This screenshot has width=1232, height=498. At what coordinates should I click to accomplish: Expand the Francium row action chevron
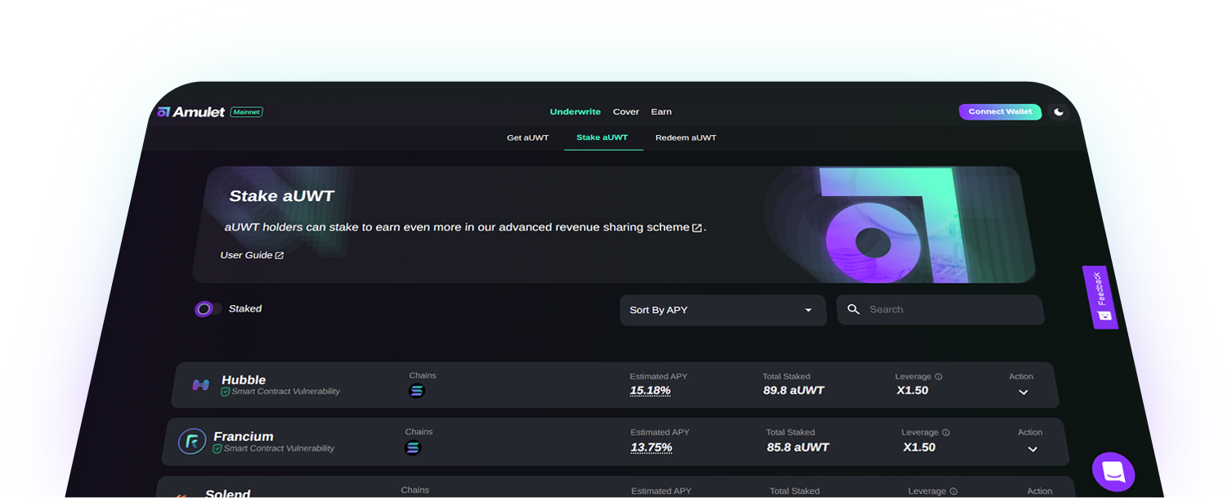(x=1032, y=449)
